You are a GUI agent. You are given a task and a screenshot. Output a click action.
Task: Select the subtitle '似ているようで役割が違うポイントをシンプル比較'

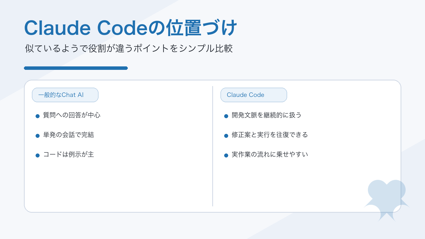click(x=129, y=48)
